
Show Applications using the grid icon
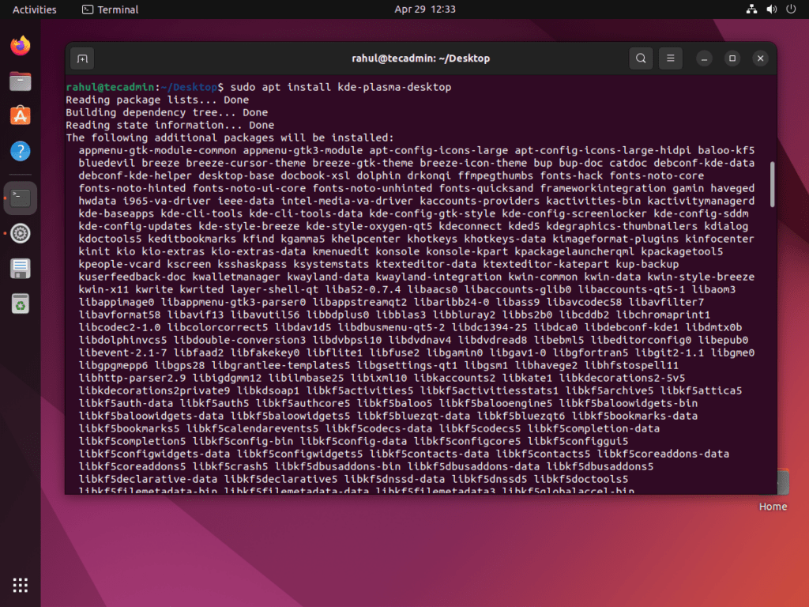tap(20, 585)
